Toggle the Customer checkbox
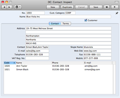Viewport: 120px width, 98px height. (86, 20)
